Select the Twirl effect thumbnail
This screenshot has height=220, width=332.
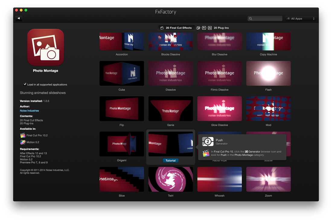point(171,179)
